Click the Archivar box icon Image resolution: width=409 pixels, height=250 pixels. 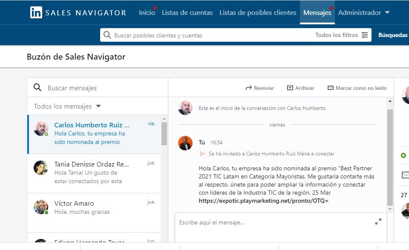click(290, 88)
